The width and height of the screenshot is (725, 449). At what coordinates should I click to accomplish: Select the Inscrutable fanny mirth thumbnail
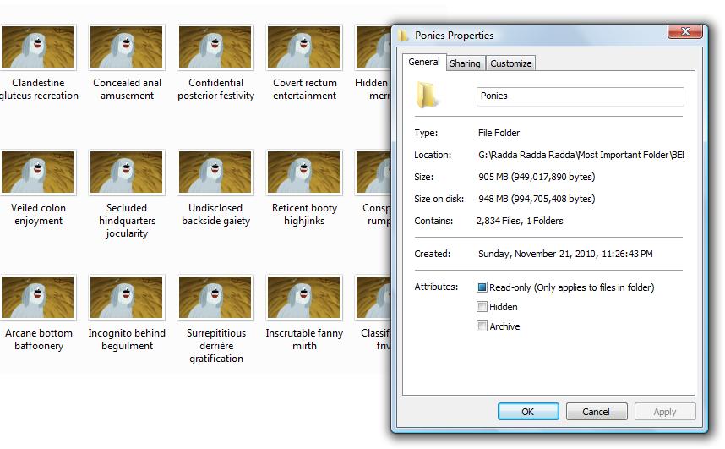click(x=304, y=297)
